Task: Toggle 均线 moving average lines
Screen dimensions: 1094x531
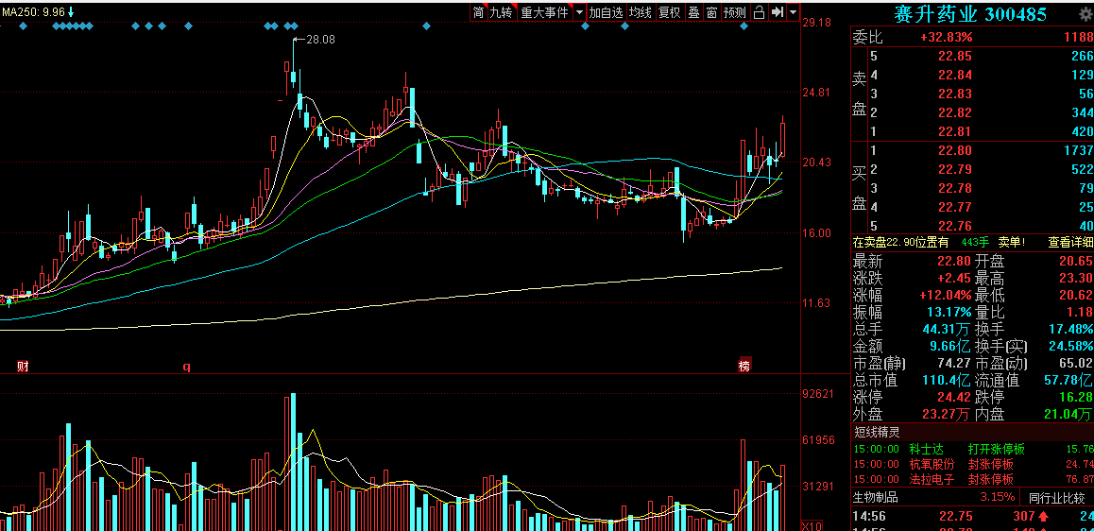Action: pyautogui.click(x=641, y=12)
